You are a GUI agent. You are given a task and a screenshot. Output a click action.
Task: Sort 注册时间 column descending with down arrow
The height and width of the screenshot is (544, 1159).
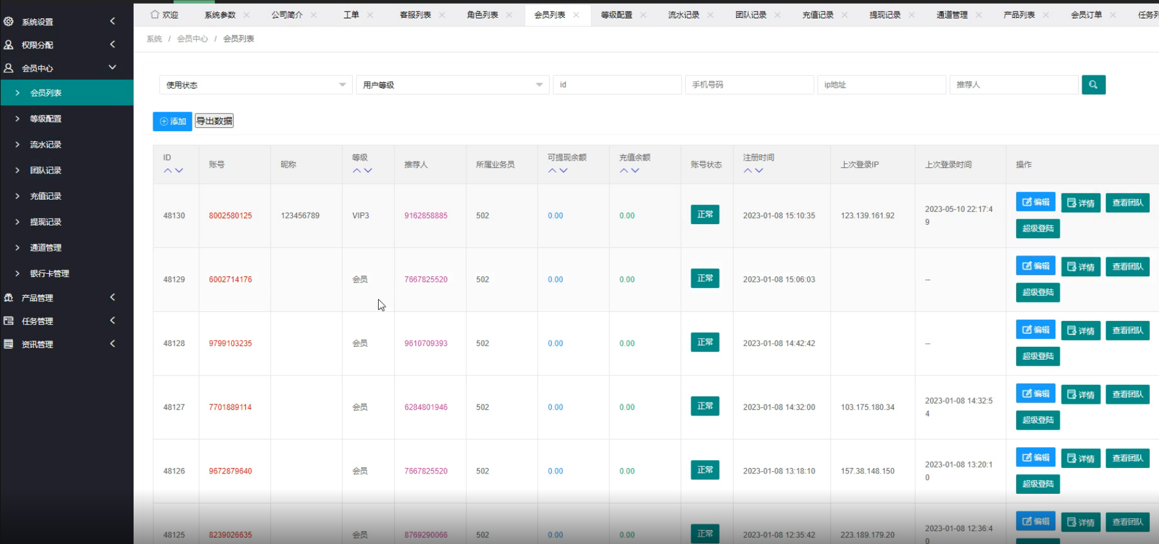pos(759,171)
